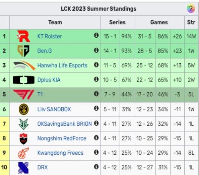
Task: Click the Kwangdong Freecs logo
Action: [23, 153]
